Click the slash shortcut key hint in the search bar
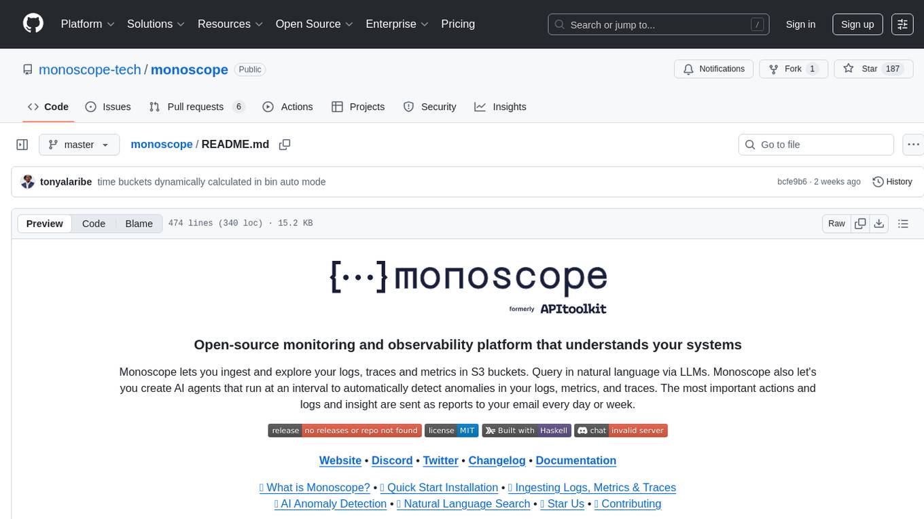Image resolution: width=924 pixels, height=519 pixels. [757, 24]
